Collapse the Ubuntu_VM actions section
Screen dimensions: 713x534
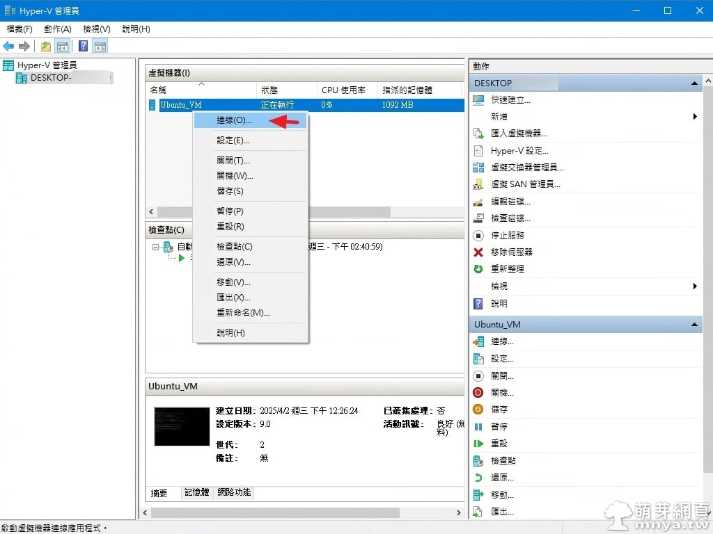point(694,325)
